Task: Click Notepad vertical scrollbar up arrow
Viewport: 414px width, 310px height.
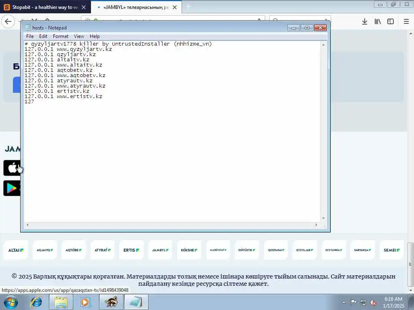Action: click(x=323, y=45)
